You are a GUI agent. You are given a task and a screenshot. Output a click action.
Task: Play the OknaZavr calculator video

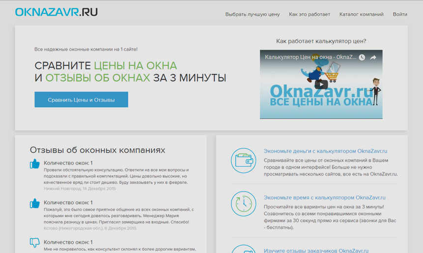tap(321, 84)
